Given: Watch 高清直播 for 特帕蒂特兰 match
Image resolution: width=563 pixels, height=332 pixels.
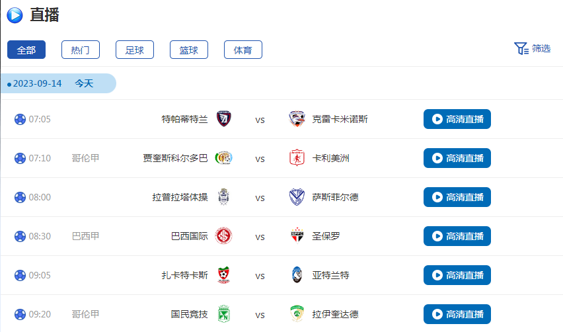Looking at the screenshot, I should pos(457,119).
